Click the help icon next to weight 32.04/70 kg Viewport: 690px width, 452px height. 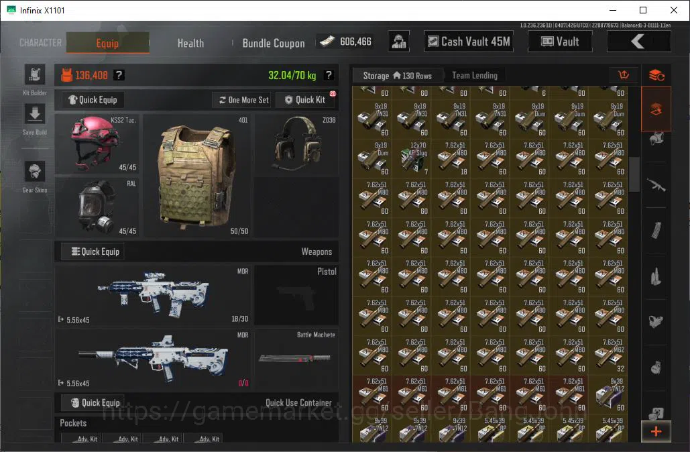329,75
